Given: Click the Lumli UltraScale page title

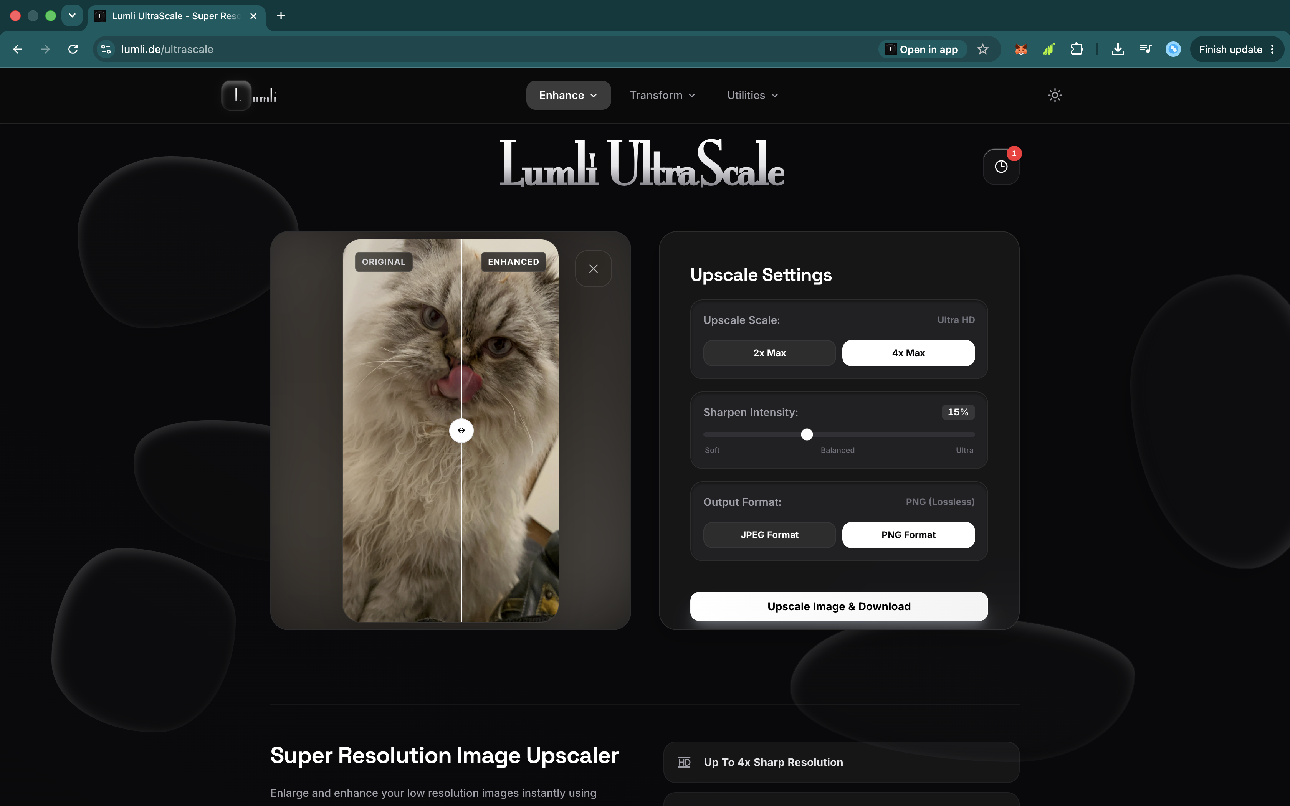Looking at the screenshot, I should tap(642, 163).
